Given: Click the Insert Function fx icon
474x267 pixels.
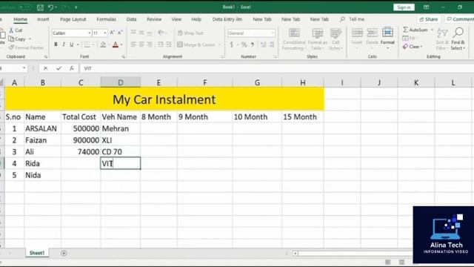Looking at the screenshot, I should [x=72, y=68].
